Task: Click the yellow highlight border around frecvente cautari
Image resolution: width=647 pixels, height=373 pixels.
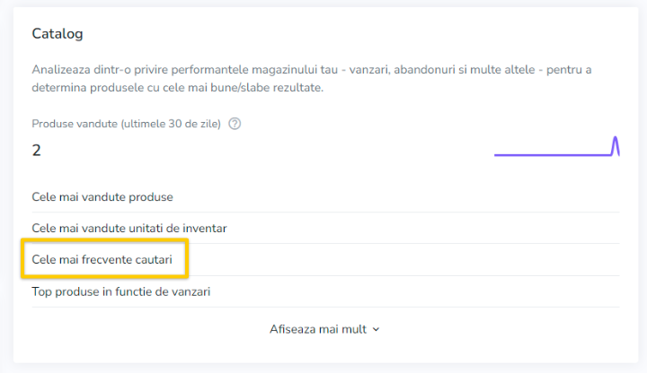Action: pos(105,239)
